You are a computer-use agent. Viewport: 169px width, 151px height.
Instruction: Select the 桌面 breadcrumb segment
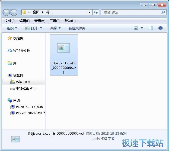[36, 12]
